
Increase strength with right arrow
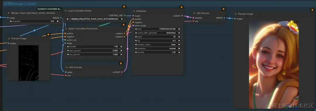pyautogui.click(x=121, y=47)
